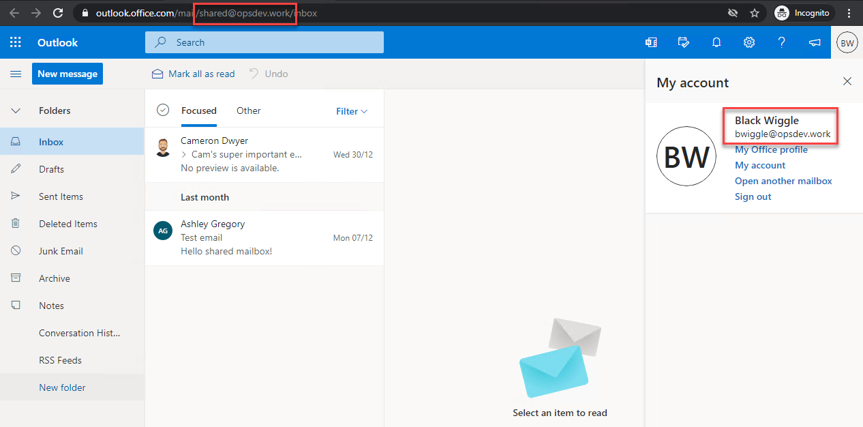The width and height of the screenshot is (863, 427).
Task: Open the Filter dropdown
Action: (351, 111)
